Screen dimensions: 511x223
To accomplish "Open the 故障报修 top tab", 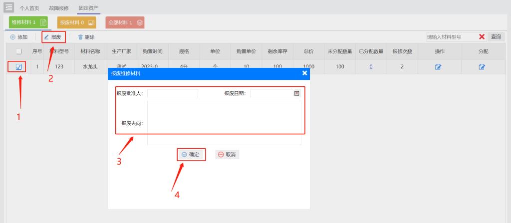I will click(59, 8).
